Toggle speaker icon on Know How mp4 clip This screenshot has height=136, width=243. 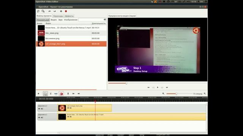(x=71, y=117)
